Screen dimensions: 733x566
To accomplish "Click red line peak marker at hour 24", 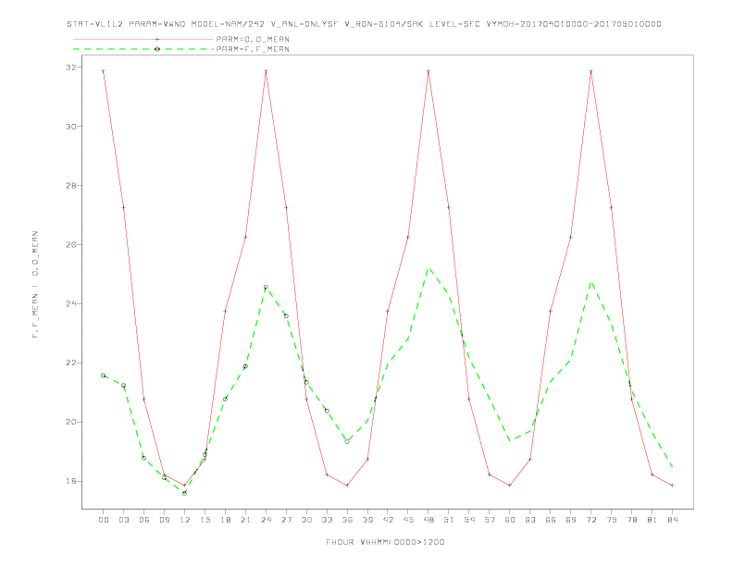I will click(x=266, y=71).
